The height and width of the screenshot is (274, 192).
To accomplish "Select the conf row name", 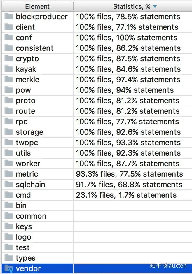I will pos(24,38).
